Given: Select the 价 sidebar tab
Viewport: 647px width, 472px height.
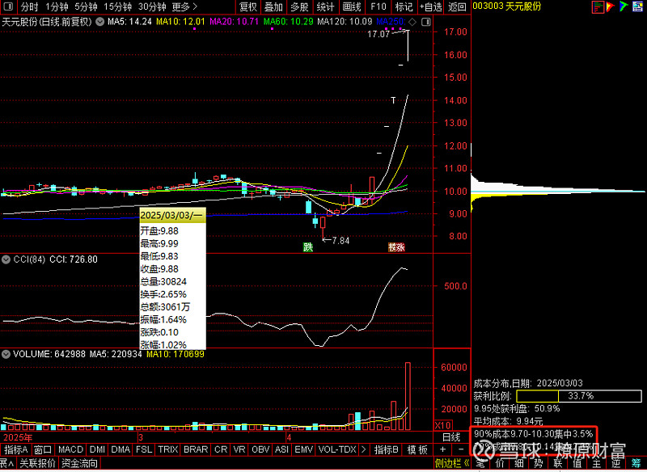Looking at the screenshot, I should (x=500, y=463).
